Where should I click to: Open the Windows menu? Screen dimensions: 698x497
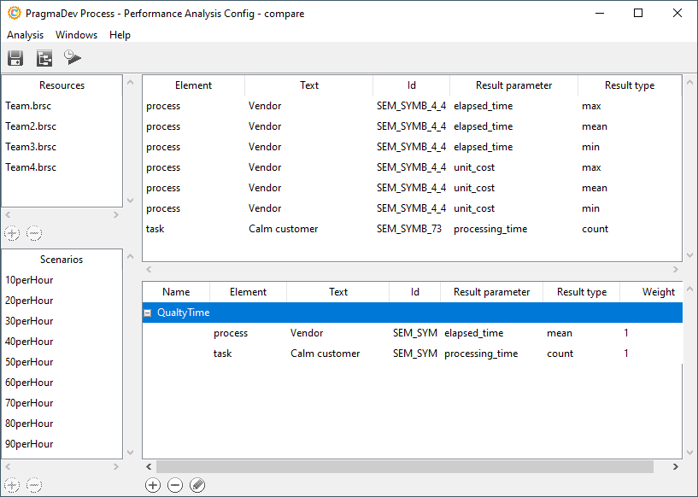76,35
